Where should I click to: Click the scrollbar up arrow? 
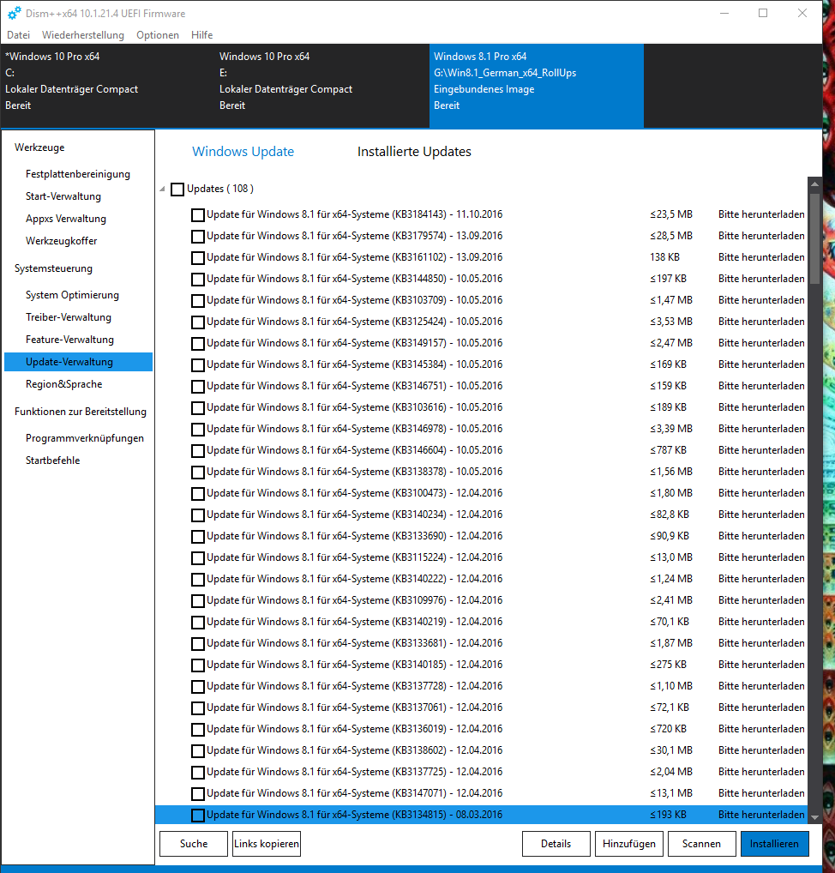coord(815,184)
